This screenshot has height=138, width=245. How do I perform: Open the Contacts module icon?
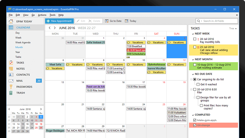pyautogui.click(x=11, y=75)
